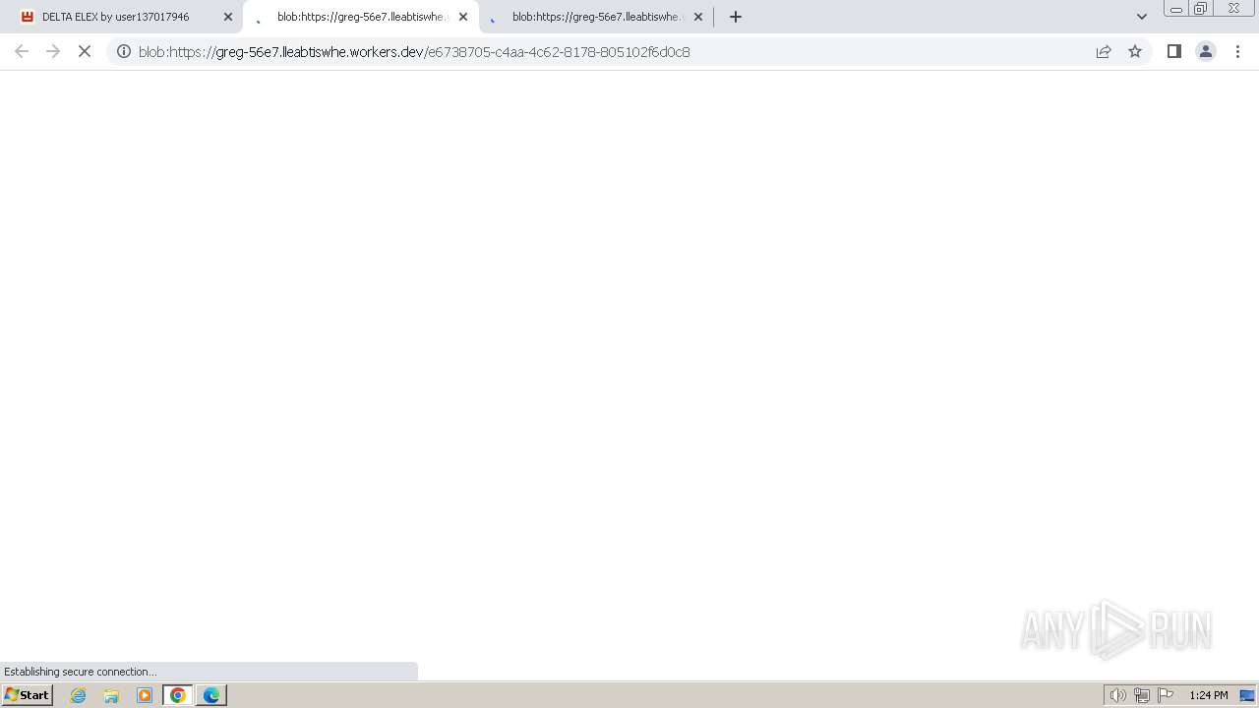1259x708 pixels.
Task: Open the Chrome profile menu
Action: pyautogui.click(x=1206, y=51)
